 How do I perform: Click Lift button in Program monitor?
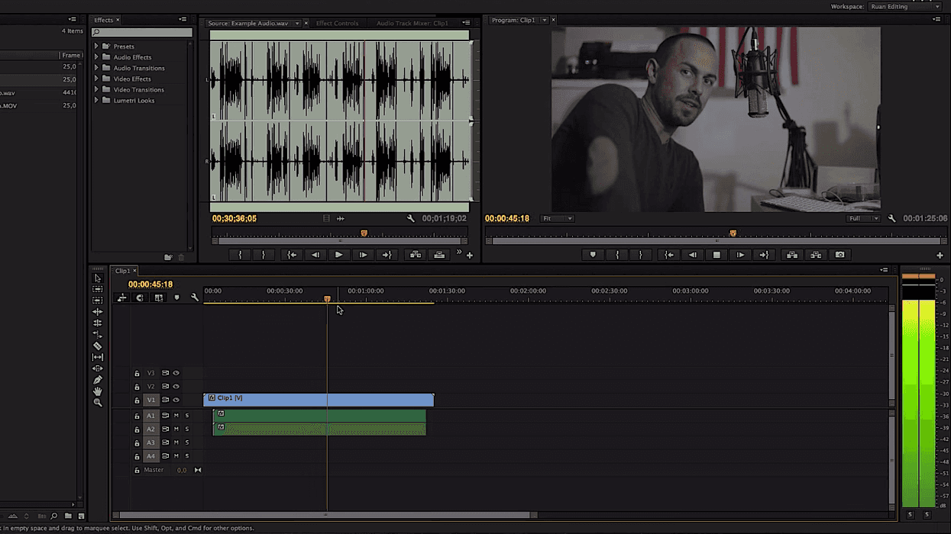[x=792, y=255]
